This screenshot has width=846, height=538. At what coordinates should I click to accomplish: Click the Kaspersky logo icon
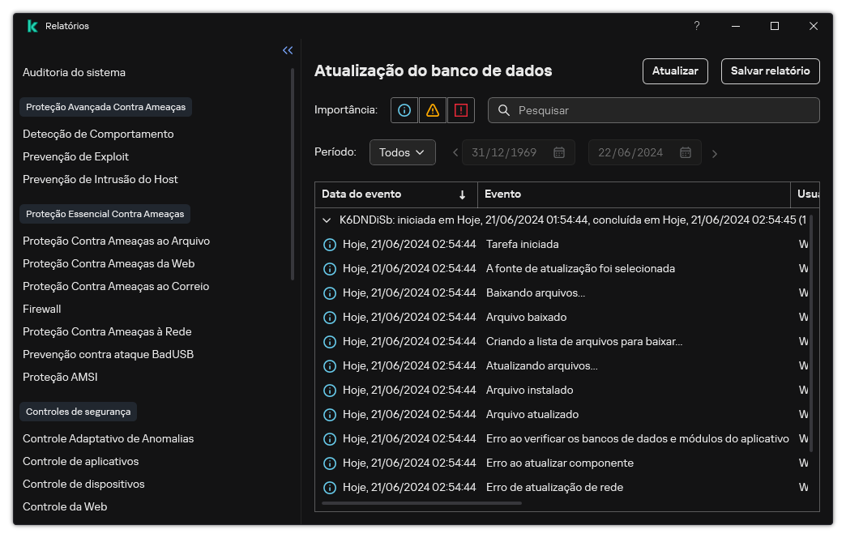pos(32,25)
